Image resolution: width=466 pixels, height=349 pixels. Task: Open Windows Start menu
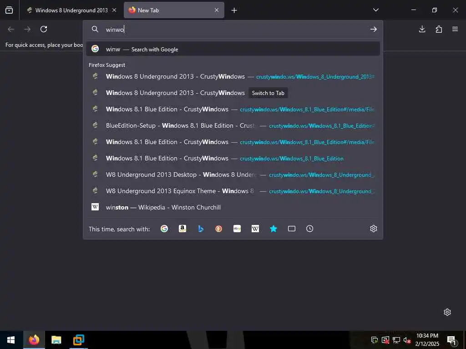pyautogui.click(x=11, y=340)
